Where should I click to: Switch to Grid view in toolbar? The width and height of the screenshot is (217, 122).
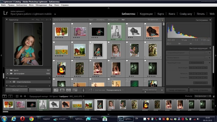(56, 90)
